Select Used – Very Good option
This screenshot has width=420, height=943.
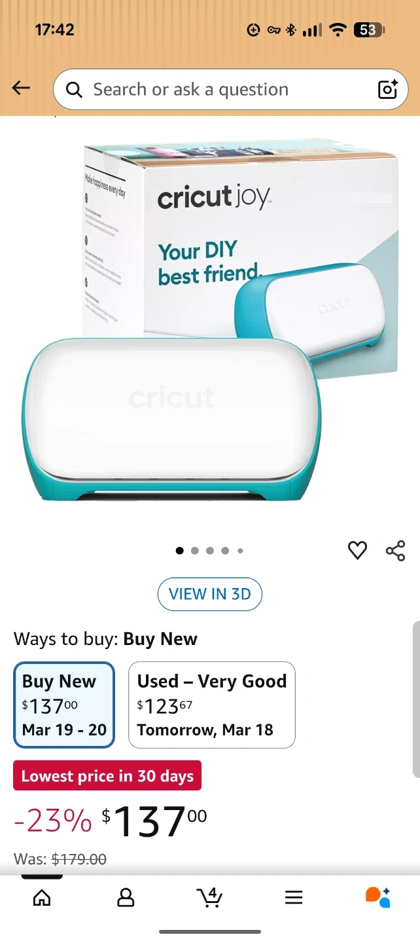(x=212, y=705)
